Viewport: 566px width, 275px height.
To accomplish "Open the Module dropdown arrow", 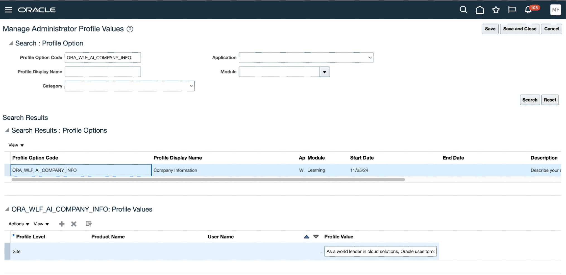I will 324,72.
